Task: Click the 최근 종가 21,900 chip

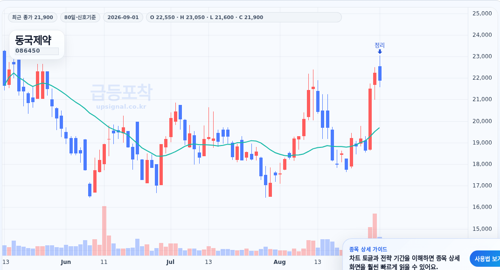Action: point(33,17)
